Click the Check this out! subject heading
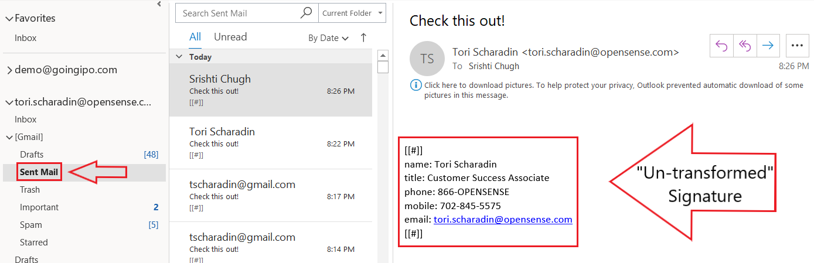The image size is (814, 263). [x=457, y=21]
